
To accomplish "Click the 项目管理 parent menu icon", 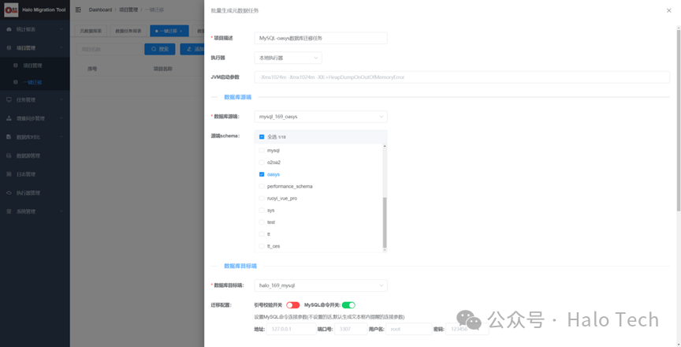I will tap(9, 48).
